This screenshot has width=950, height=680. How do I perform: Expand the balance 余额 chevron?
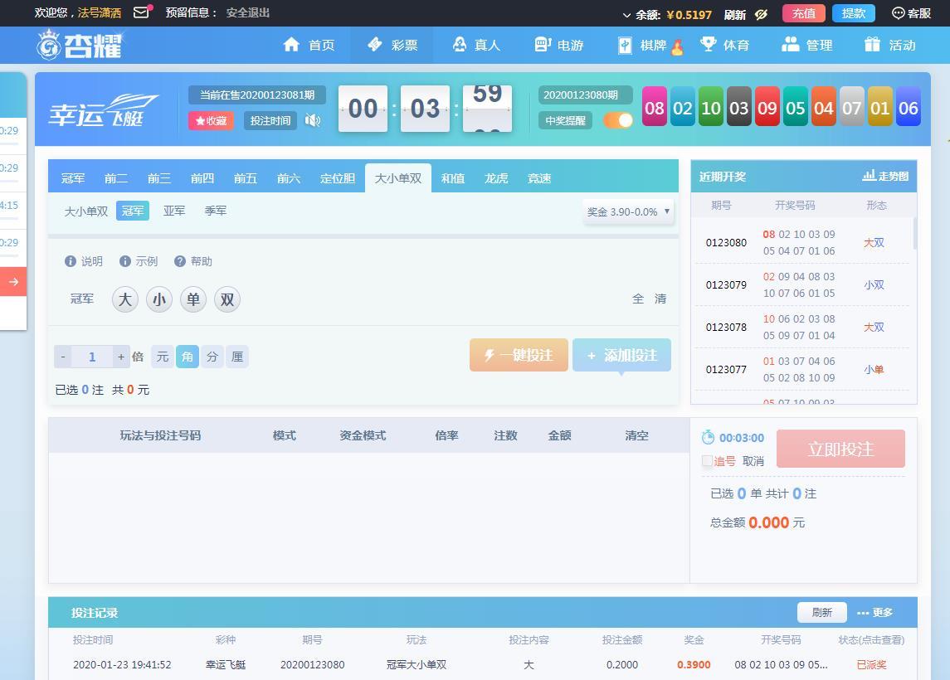(627, 15)
